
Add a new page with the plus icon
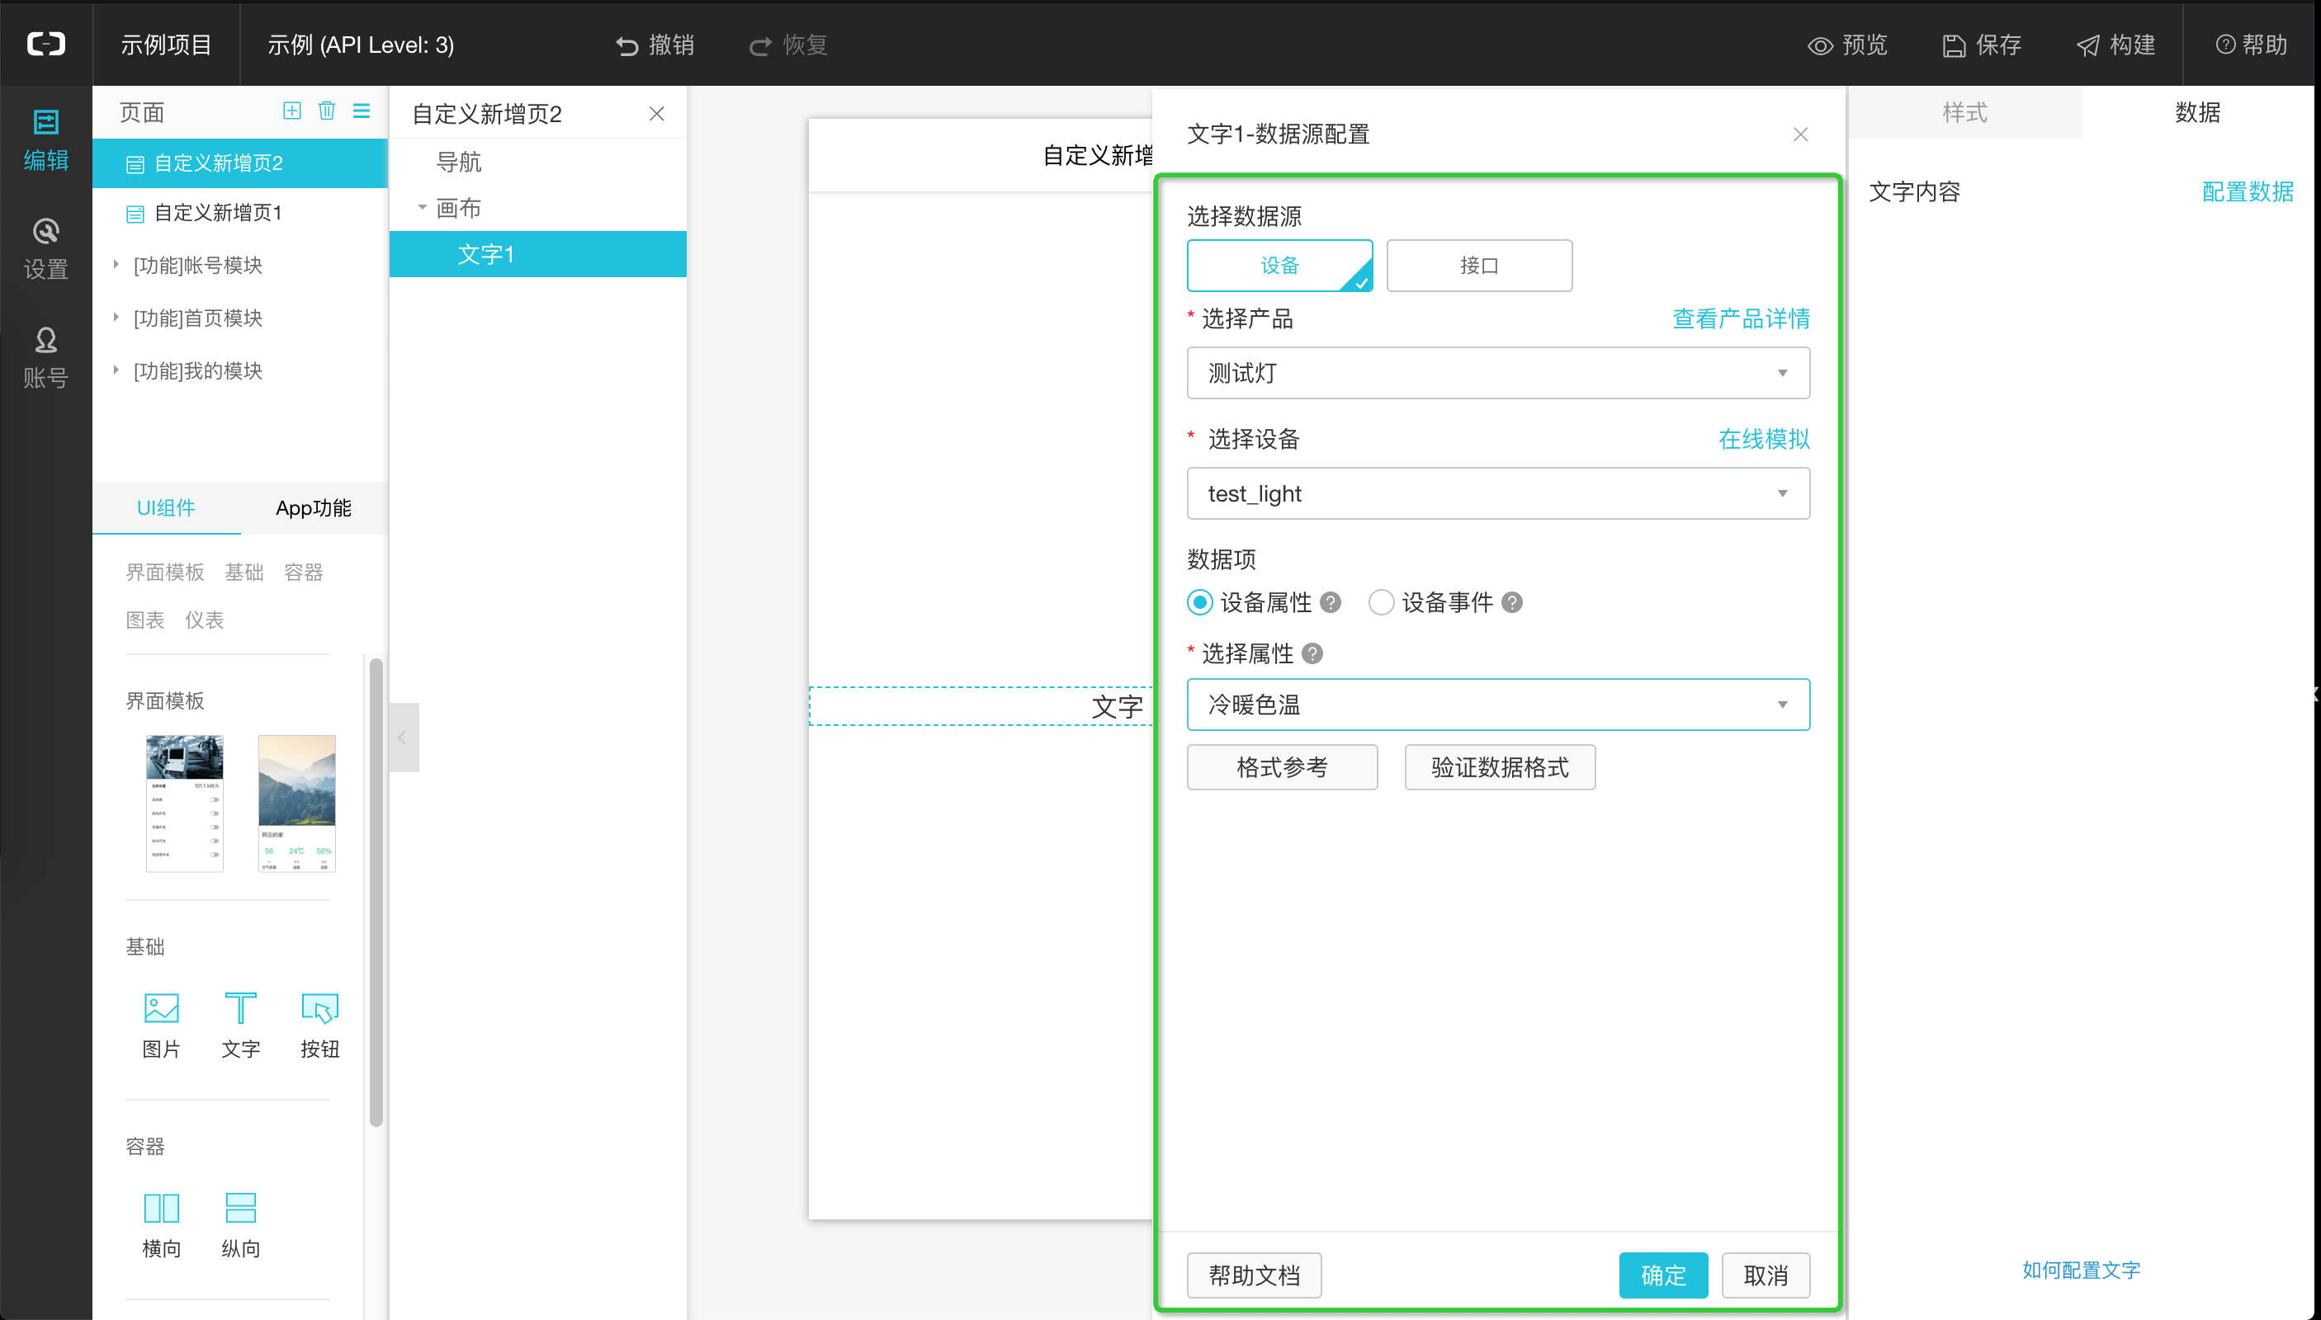pos(292,111)
